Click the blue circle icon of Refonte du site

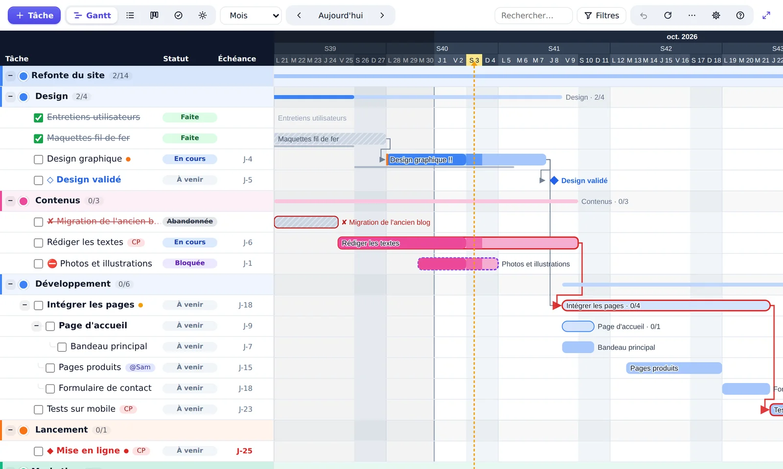23,76
